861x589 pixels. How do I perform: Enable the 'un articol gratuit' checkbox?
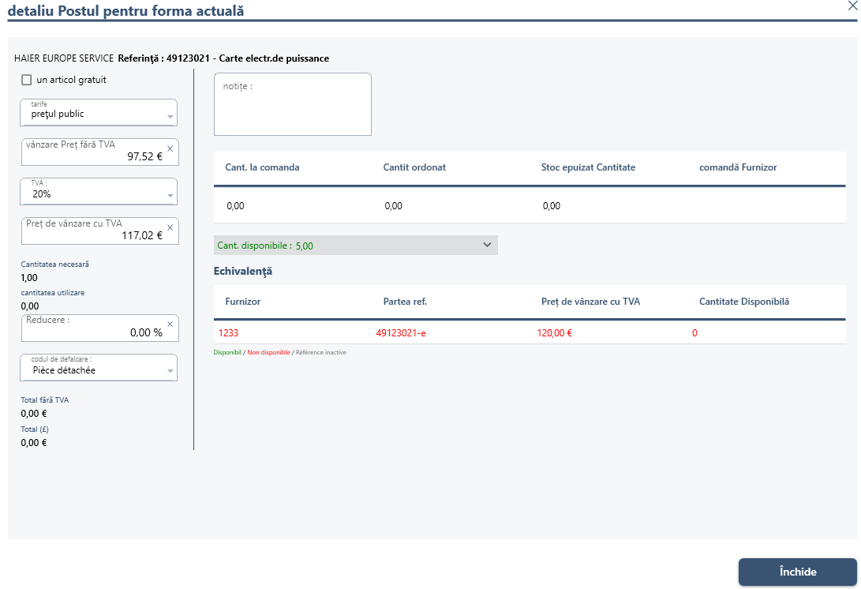pyautogui.click(x=26, y=80)
